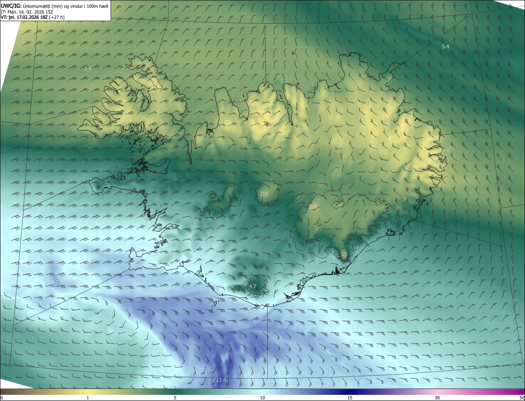525x401 pixels.
Task: Click the '10' tick on the colour scale
Action: pyautogui.click(x=262, y=398)
